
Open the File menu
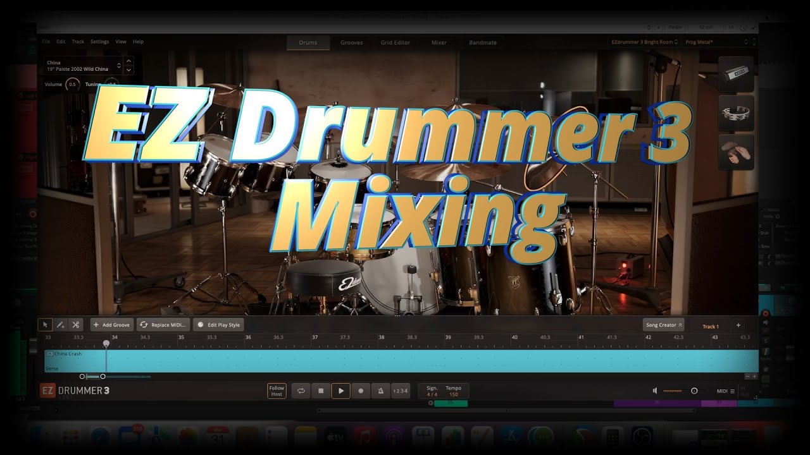tap(46, 42)
